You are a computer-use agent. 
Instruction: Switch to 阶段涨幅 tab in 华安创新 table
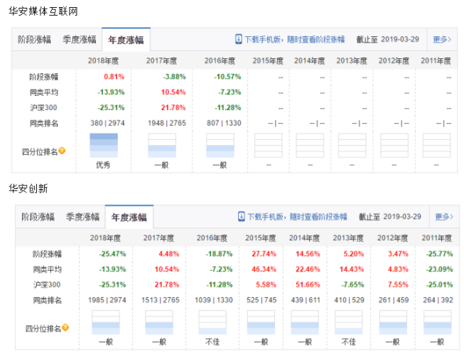tap(38, 217)
